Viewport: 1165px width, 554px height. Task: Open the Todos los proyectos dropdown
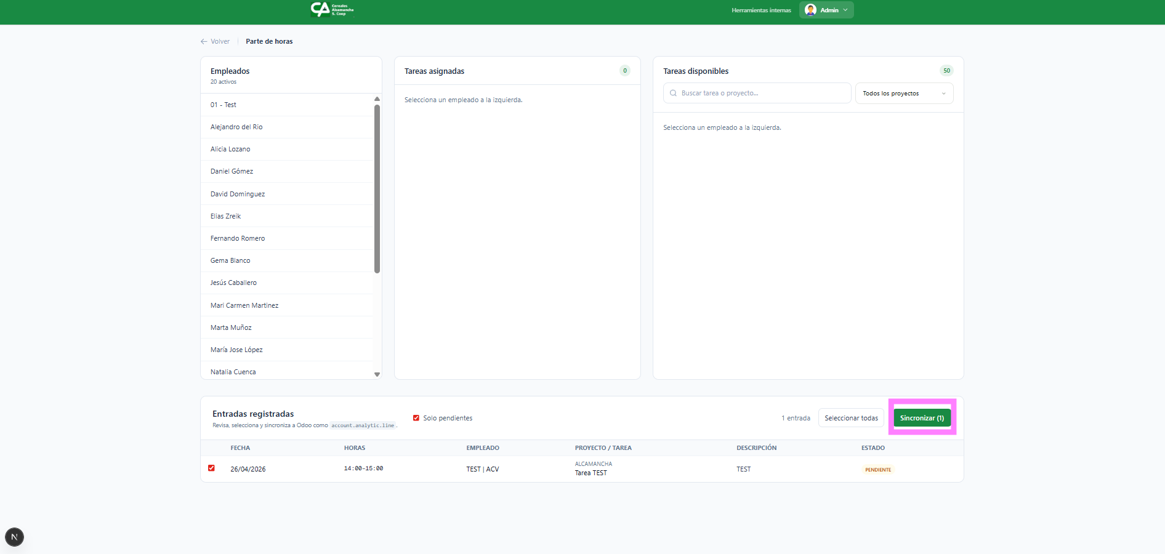click(903, 94)
